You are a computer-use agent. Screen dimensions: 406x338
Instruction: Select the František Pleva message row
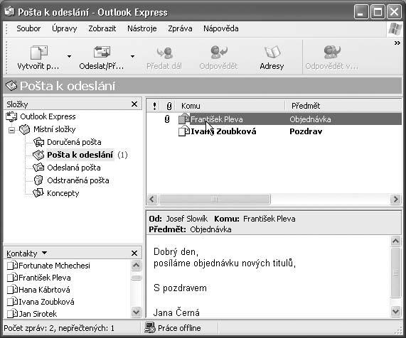click(274, 119)
